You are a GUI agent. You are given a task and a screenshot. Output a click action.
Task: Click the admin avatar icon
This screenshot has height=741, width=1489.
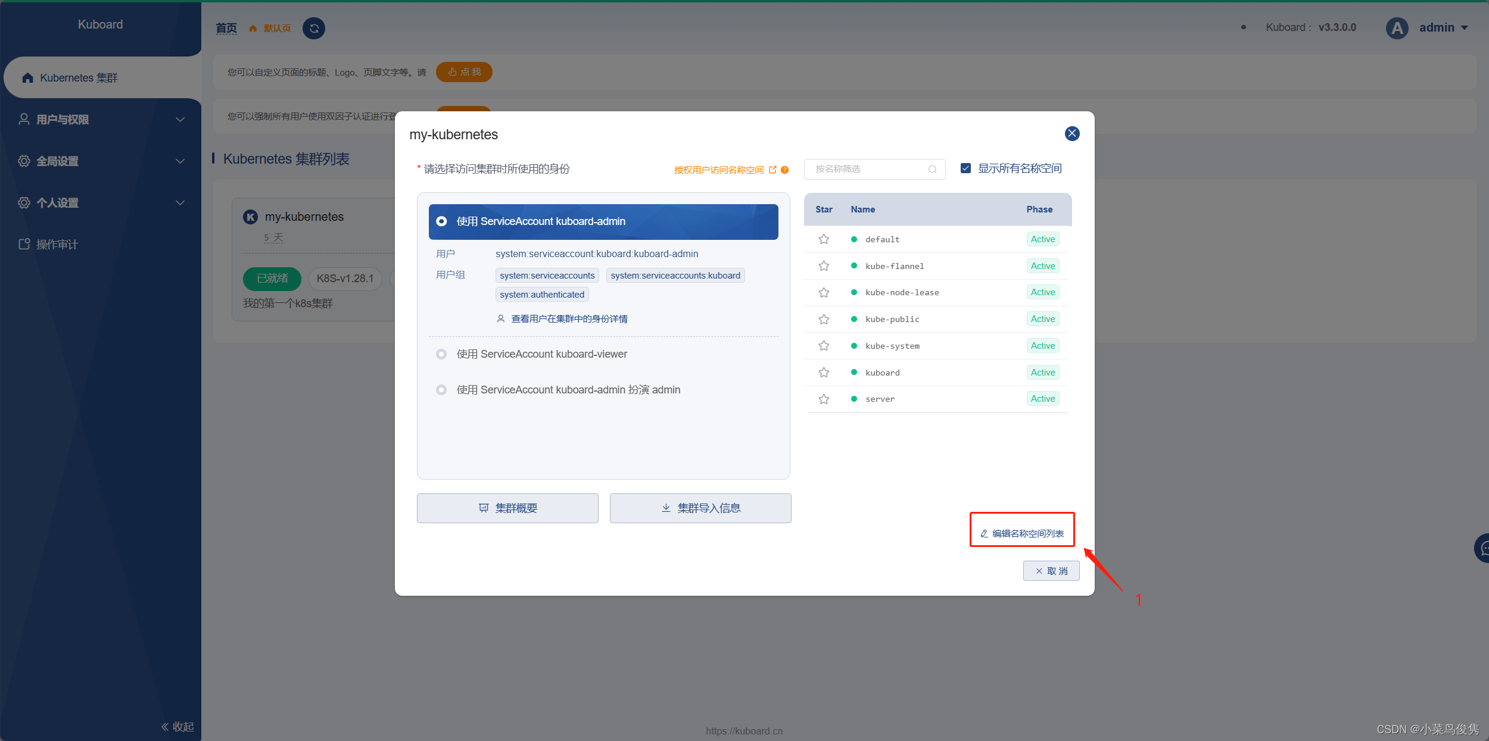click(1397, 28)
